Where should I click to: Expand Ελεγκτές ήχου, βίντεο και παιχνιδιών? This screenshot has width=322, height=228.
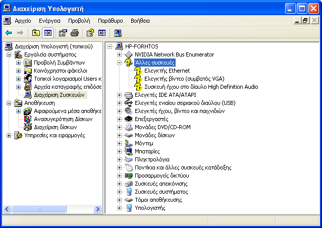click(119, 111)
